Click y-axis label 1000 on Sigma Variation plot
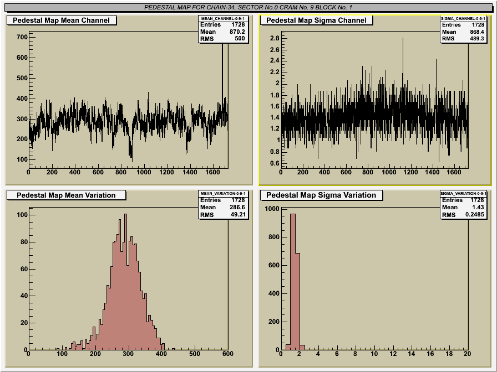 coord(272,209)
